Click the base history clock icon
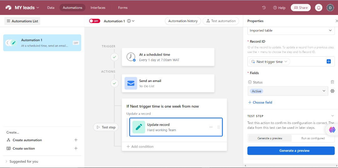The width and height of the screenshot is (338, 168). pos(264,7)
